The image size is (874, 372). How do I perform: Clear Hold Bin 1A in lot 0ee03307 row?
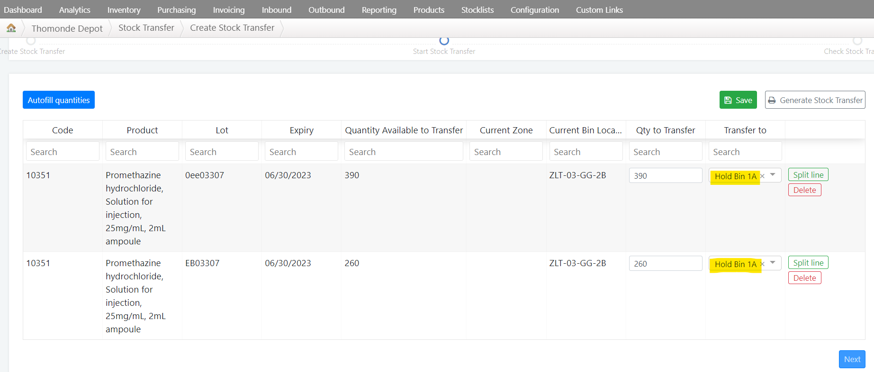762,176
